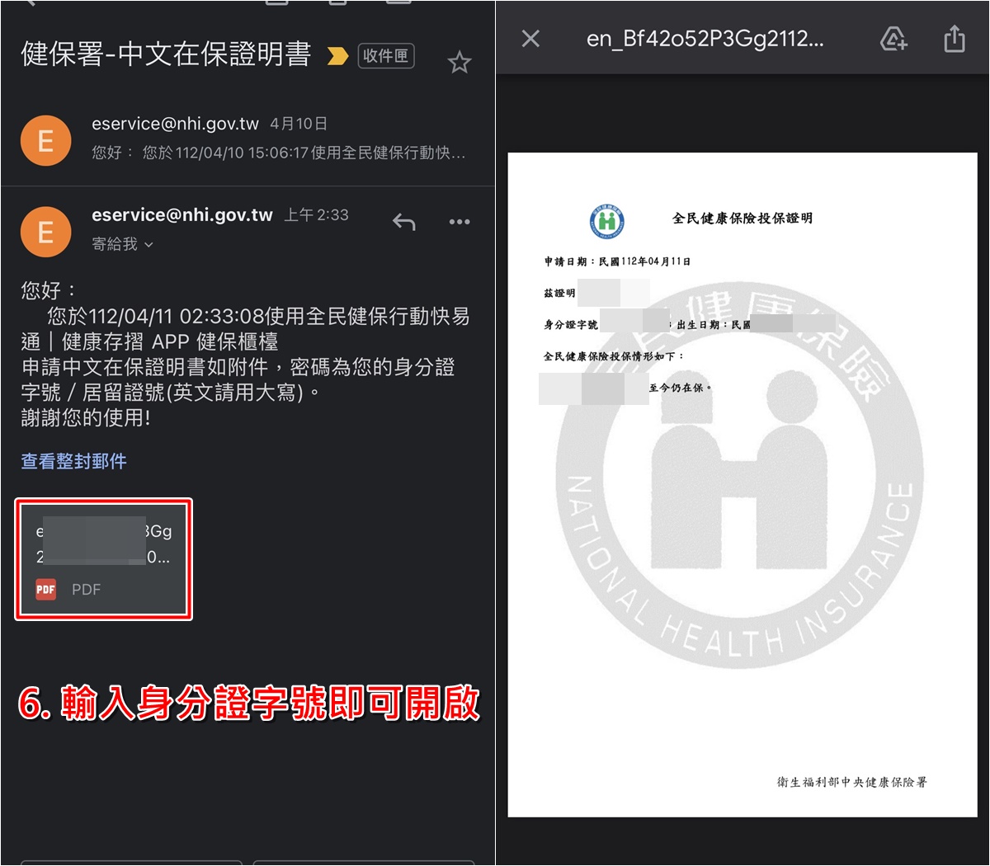The width and height of the screenshot is (990, 866).
Task: Click the email subject 健保署-中文在保證明書
Action: 166,54
